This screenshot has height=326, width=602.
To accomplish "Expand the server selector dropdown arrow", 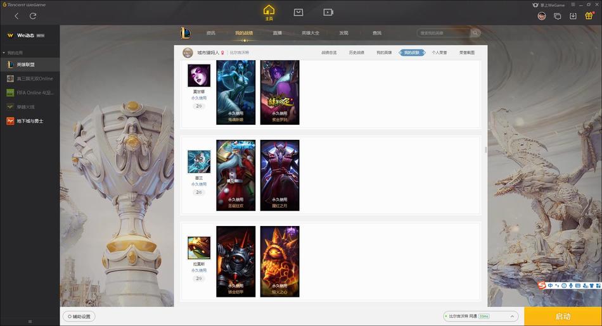I will pos(512,317).
